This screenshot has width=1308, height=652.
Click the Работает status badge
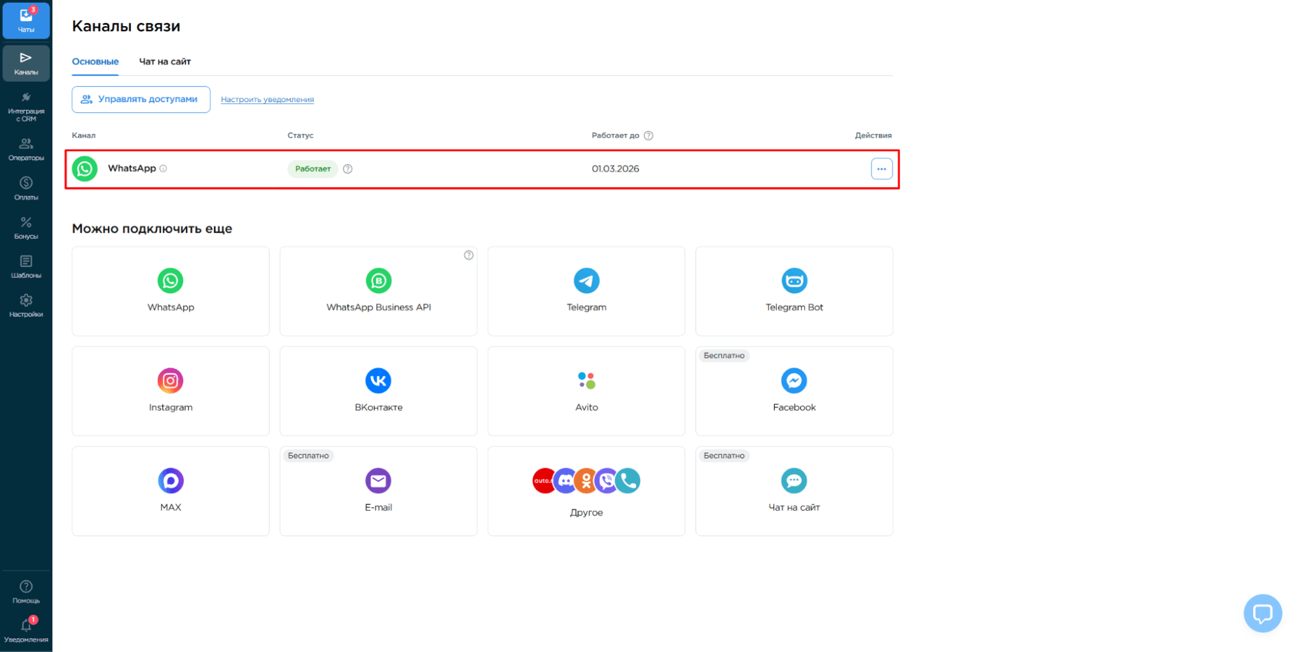pyautogui.click(x=313, y=169)
